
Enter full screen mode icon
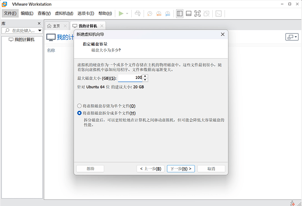(197, 14)
